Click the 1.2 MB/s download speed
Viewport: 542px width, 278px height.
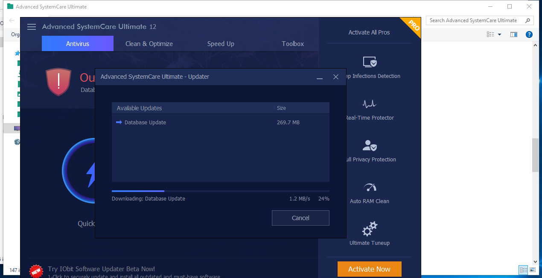[300, 199]
